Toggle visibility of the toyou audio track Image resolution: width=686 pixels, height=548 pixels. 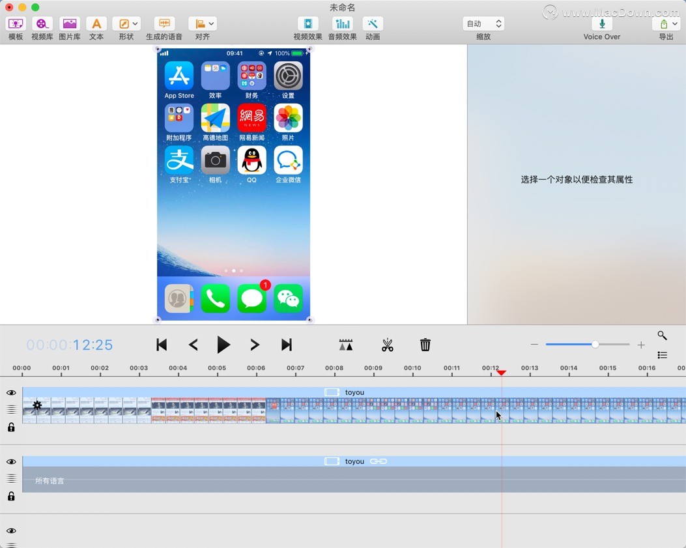[11, 462]
